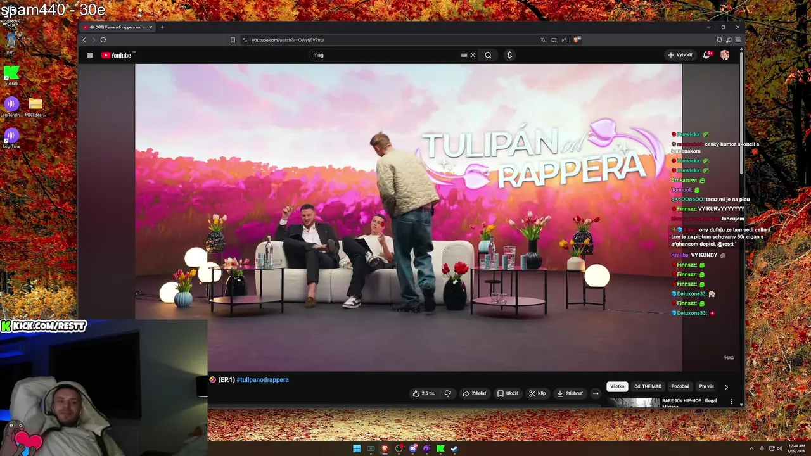Go back with browser back arrow
The height and width of the screenshot is (456, 811).
coord(84,40)
